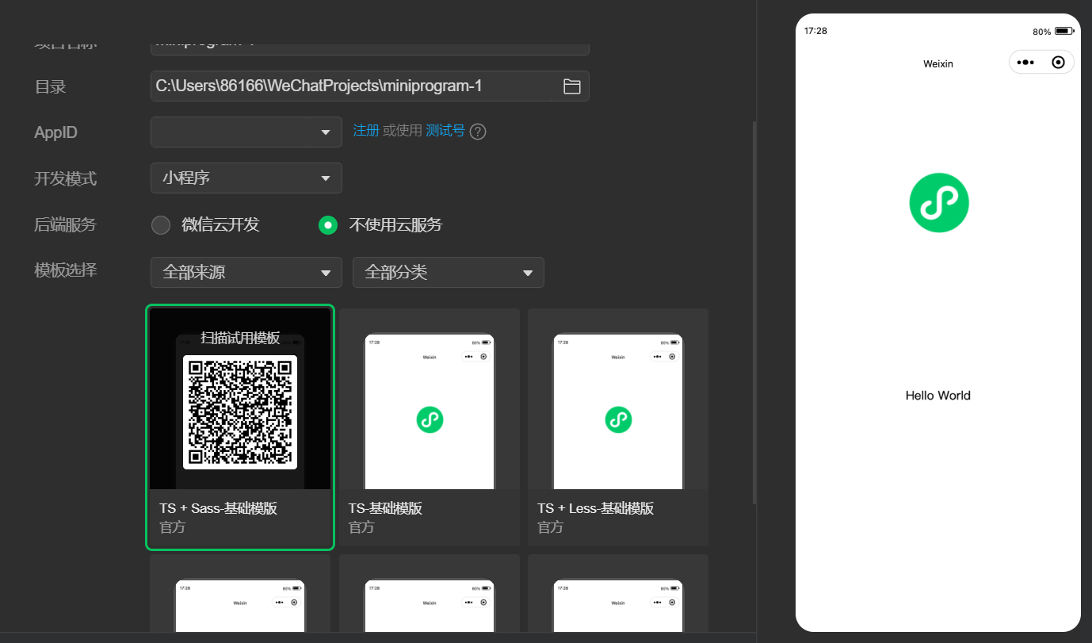Open the 开发模式 小程序 dropdown
This screenshot has height=643, width=1092.
pyautogui.click(x=246, y=178)
